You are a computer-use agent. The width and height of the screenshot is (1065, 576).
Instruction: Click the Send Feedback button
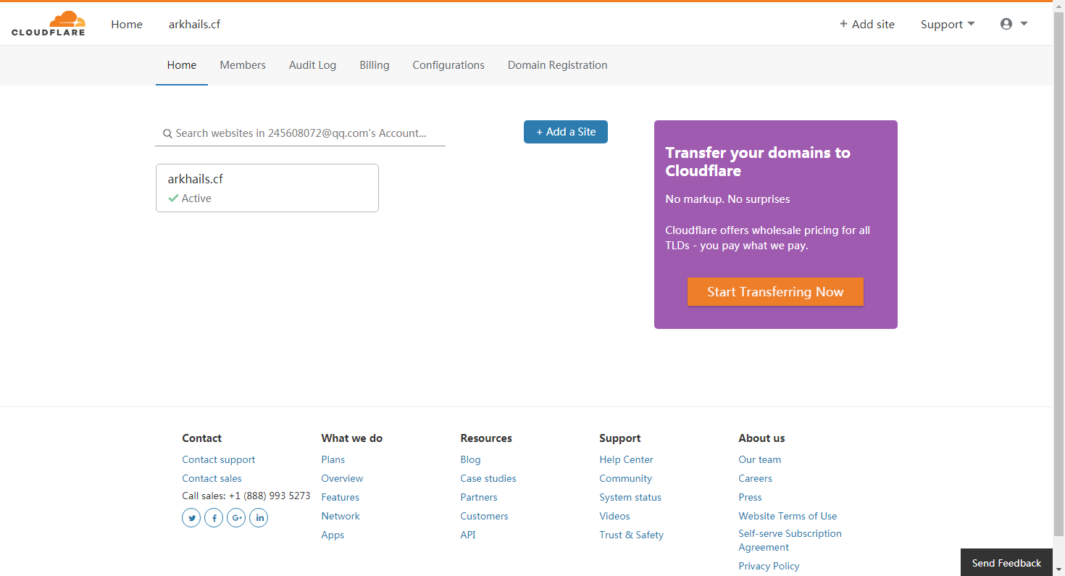tap(1006, 562)
